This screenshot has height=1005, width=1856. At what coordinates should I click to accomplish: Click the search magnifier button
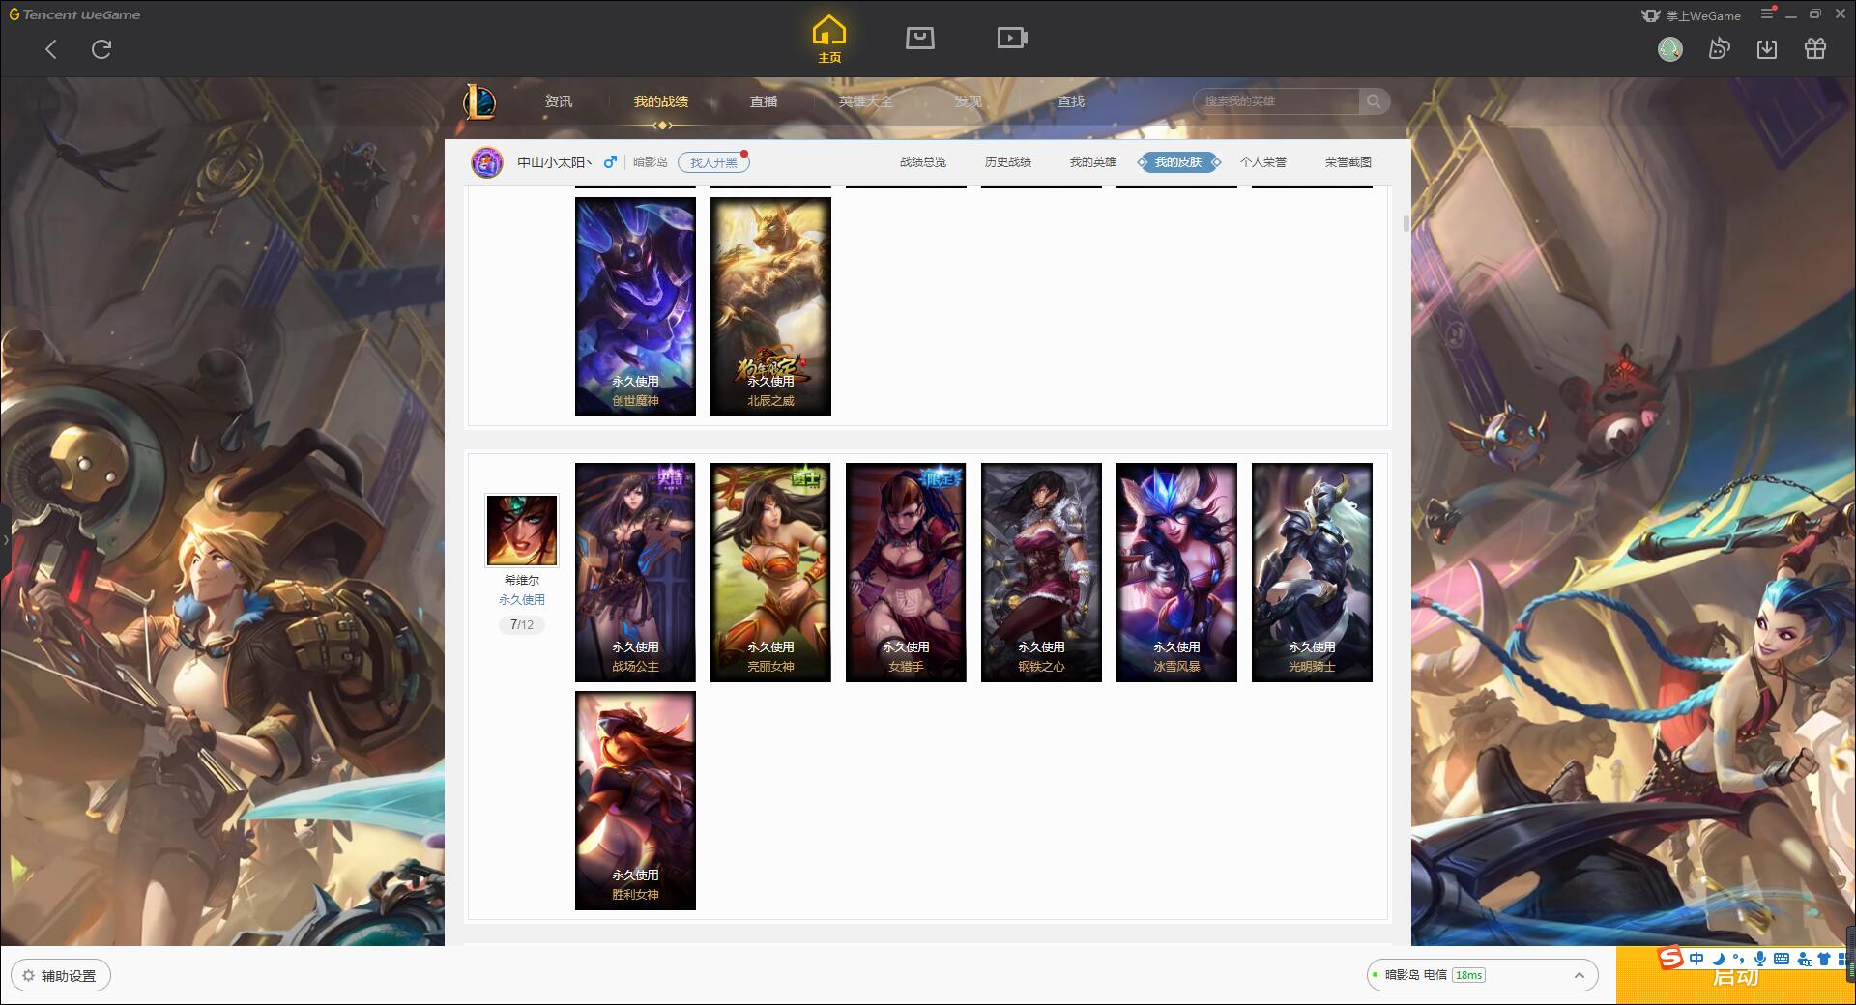[1374, 101]
